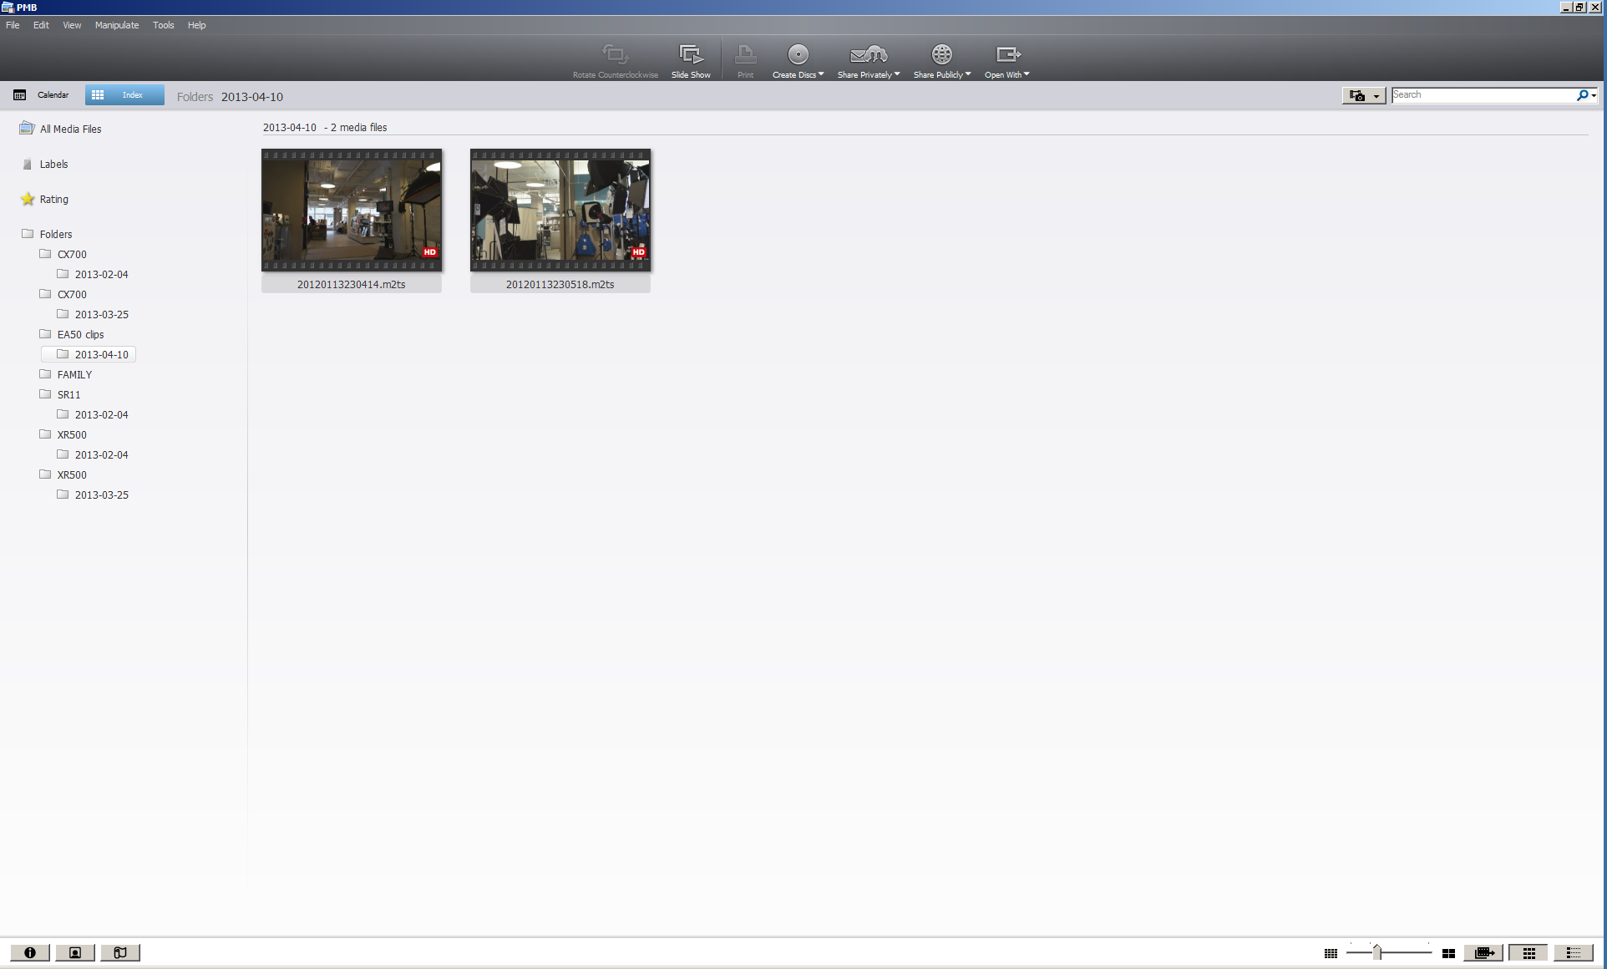Switch to thumbnail grid view mode
1607x969 pixels.
(x=1528, y=952)
